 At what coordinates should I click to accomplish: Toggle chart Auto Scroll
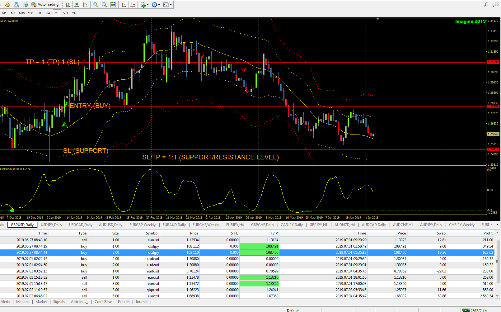pos(124,5)
